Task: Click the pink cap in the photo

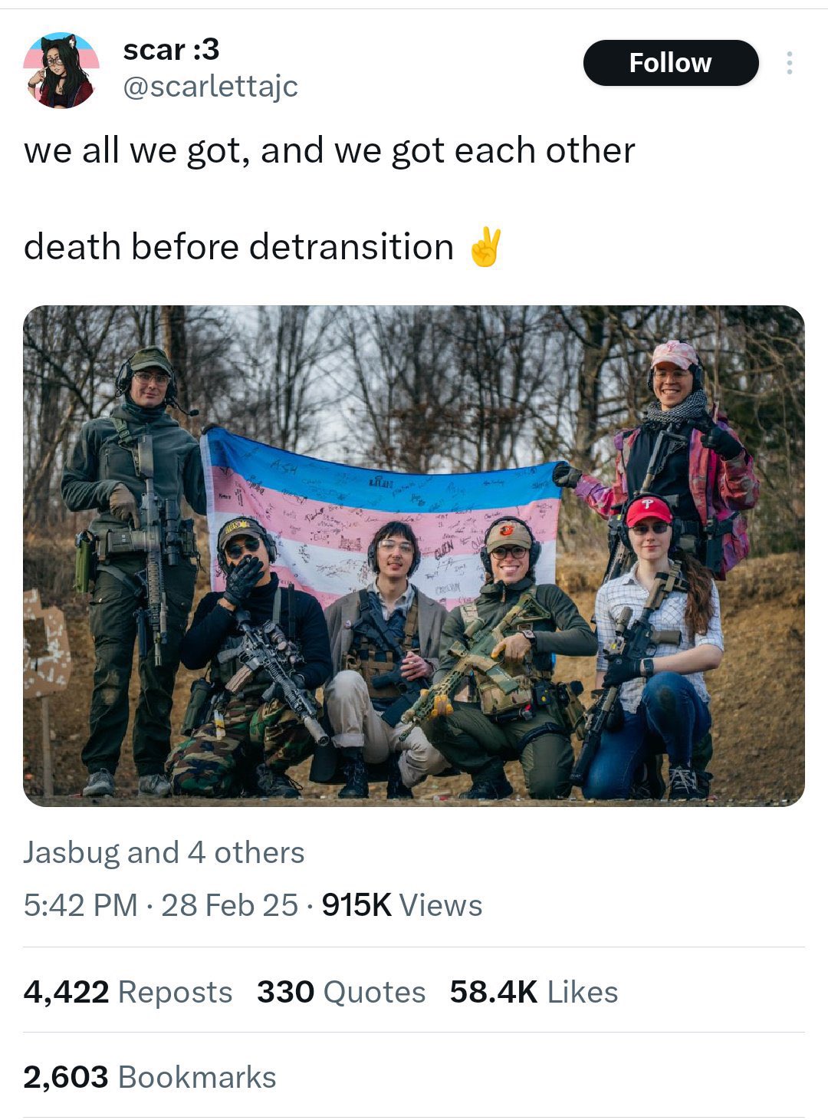Action: [675, 354]
